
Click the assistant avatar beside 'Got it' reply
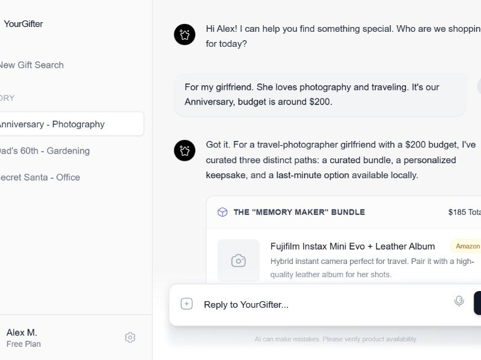pyautogui.click(x=185, y=151)
